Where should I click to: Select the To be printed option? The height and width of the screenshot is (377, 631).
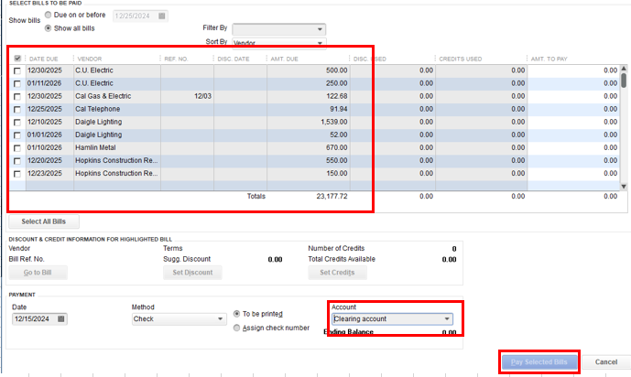tap(236, 314)
